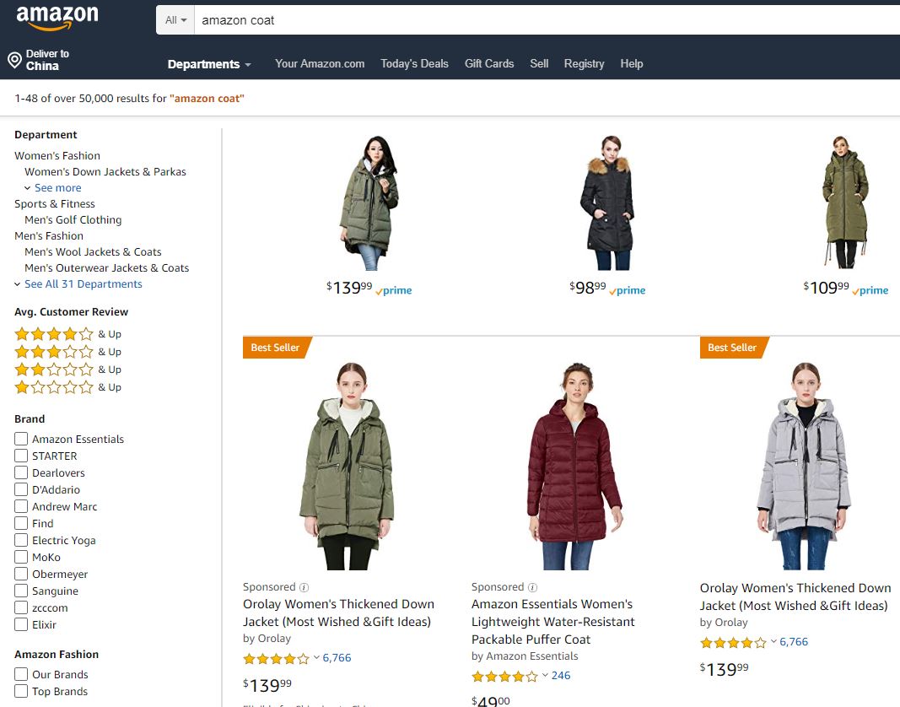Open the Men's Wool Jackets & Coats department

tap(93, 252)
